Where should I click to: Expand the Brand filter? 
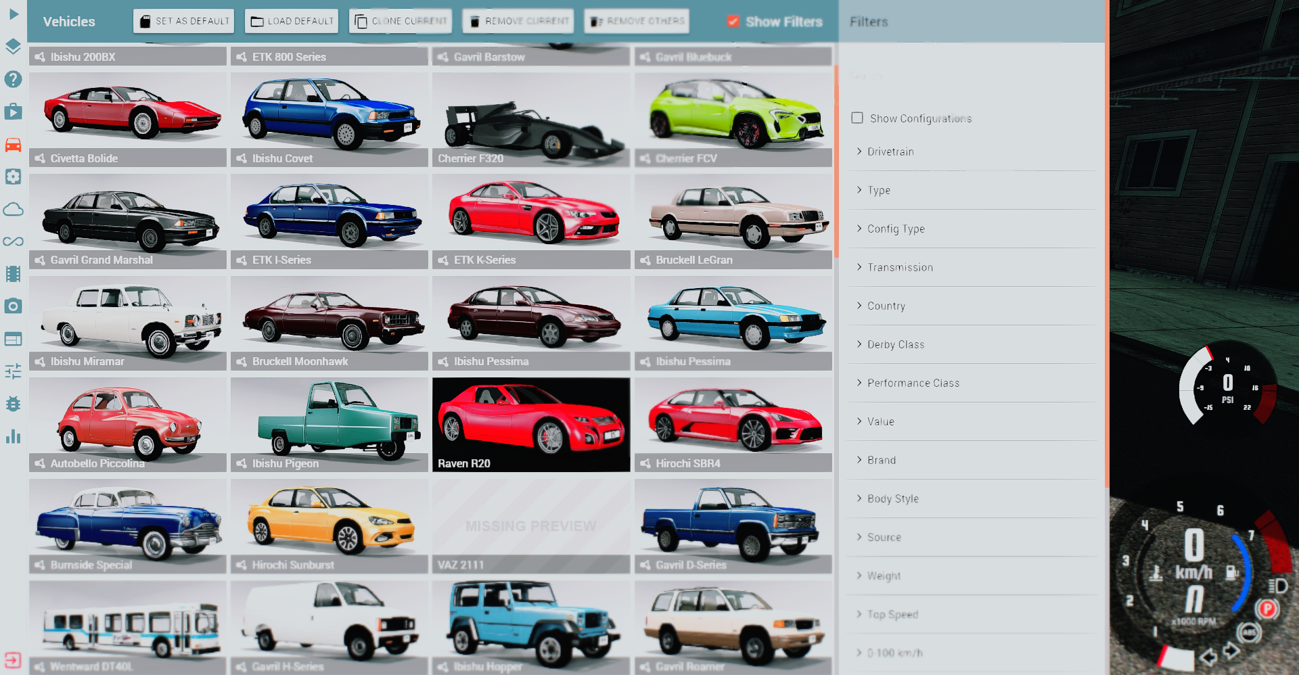pyautogui.click(x=972, y=460)
